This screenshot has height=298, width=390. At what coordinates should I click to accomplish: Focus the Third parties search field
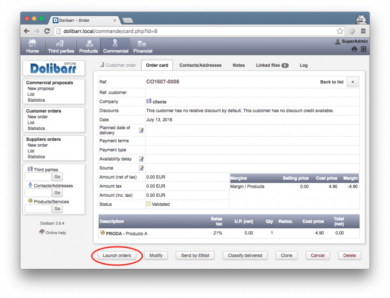(x=38, y=177)
